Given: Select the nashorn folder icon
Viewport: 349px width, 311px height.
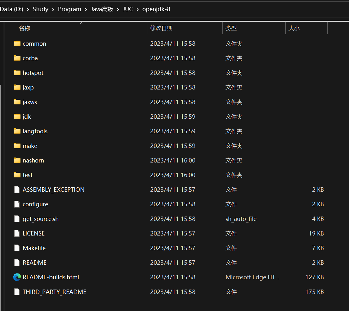Looking at the screenshot, I should 17,160.
